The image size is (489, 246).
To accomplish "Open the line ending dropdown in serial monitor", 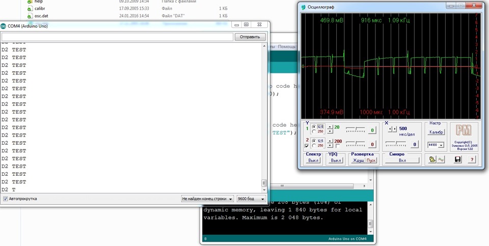I will tap(207, 199).
